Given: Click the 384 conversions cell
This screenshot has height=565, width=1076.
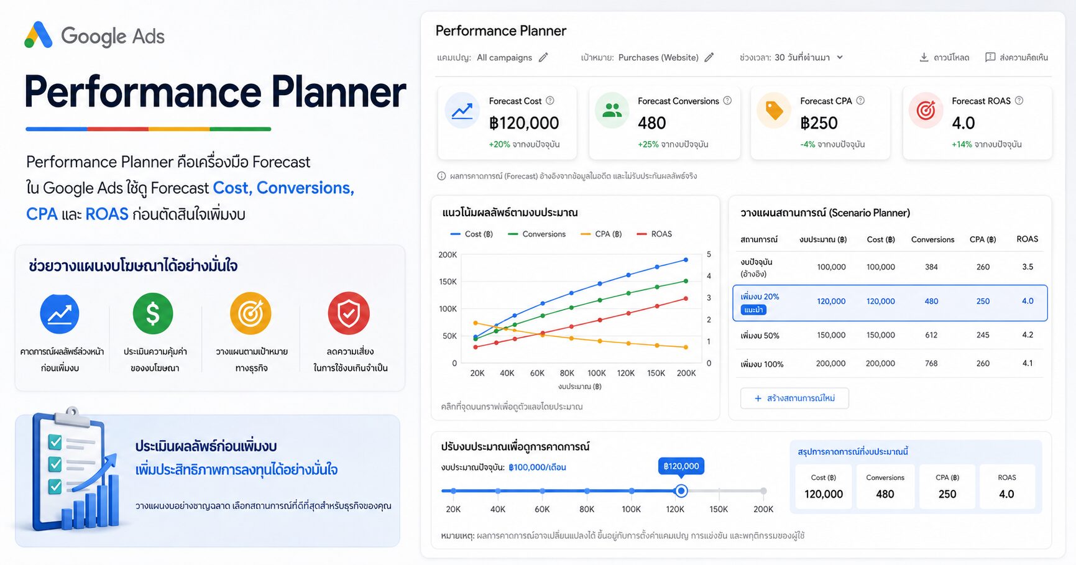Looking at the screenshot, I should (931, 267).
